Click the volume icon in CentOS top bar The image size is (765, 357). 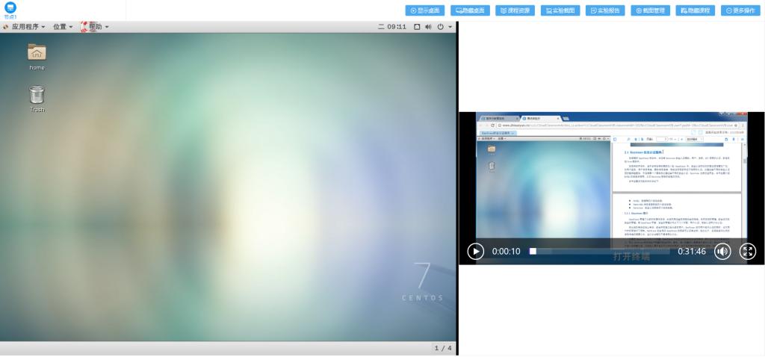pos(428,27)
